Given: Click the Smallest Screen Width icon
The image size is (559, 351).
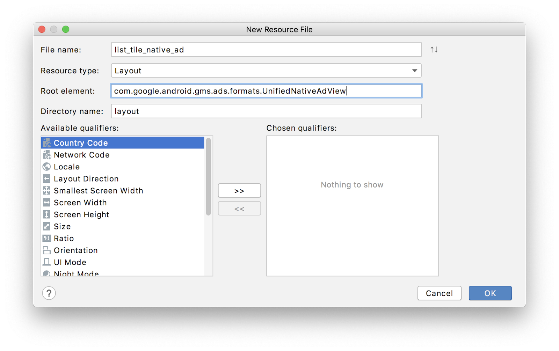Looking at the screenshot, I should pos(47,191).
